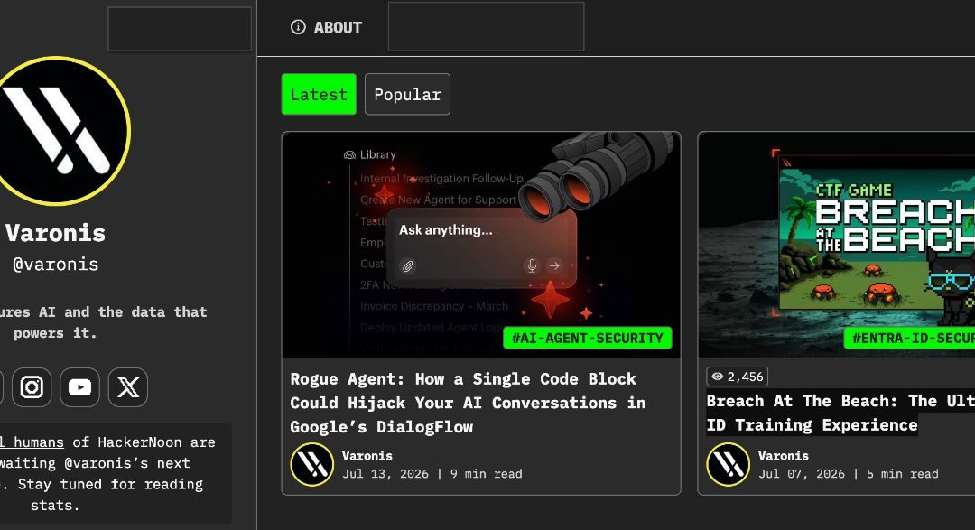Open the #AI-AGENT-SECURITY tag
Image resolution: width=975 pixels, height=530 pixels.
[x=587, y=338]
